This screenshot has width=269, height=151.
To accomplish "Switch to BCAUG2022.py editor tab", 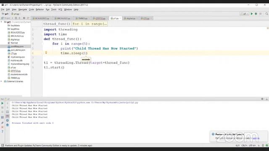I will (x=42, y=18).
